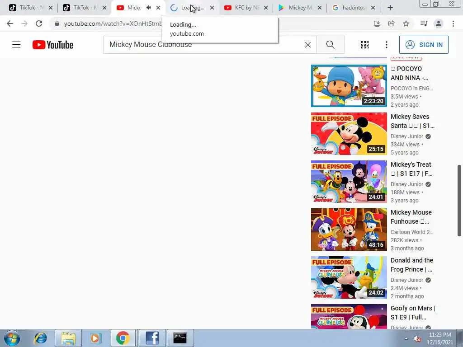
Task: Open the Windows Start button
Action: (12, 338)
